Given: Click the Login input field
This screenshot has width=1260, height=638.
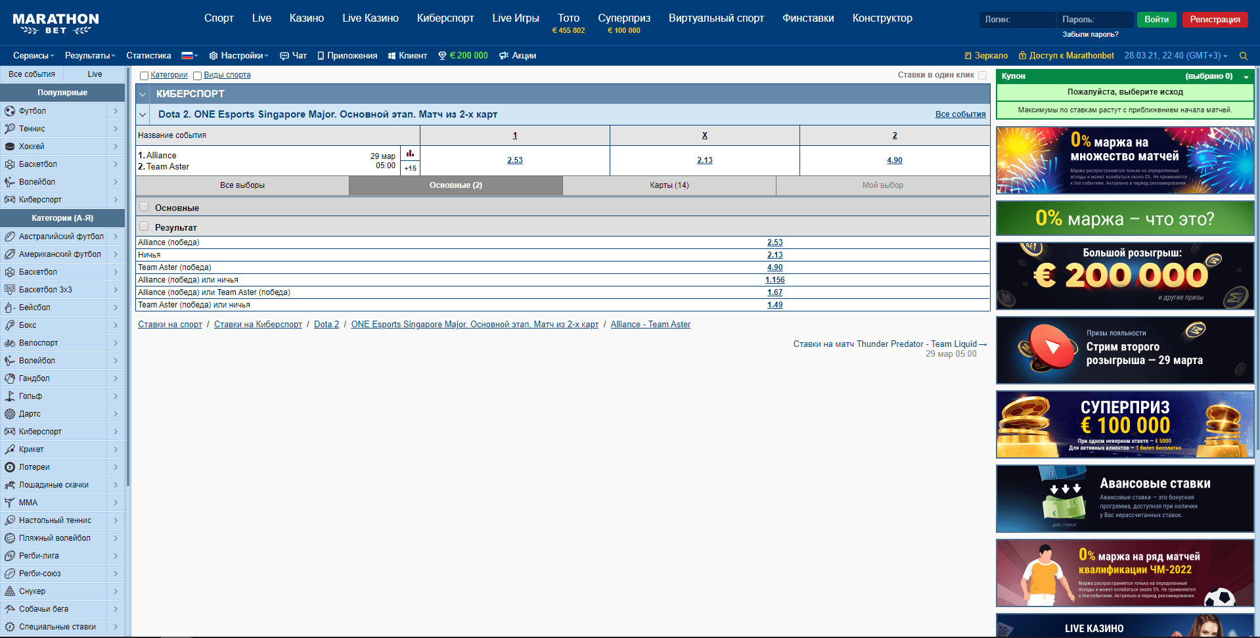Looking at the screenshot, I should tap(1017, 20).
